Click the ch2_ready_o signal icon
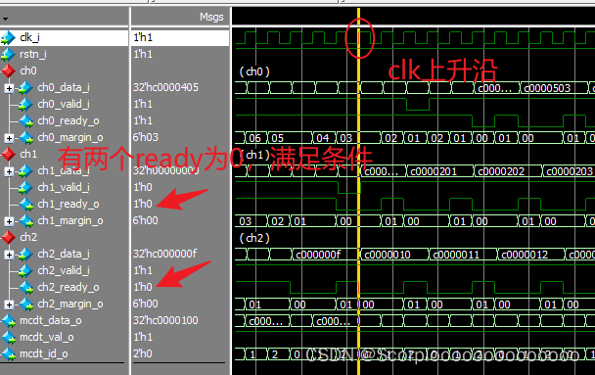 point(25,288)
